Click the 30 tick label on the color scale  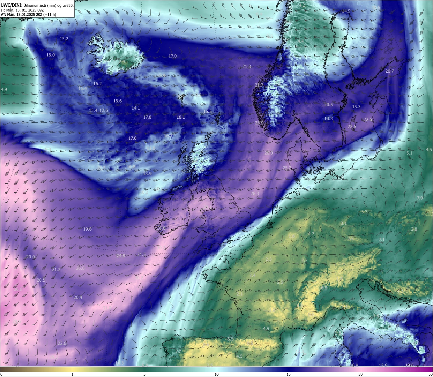point(361,374)
